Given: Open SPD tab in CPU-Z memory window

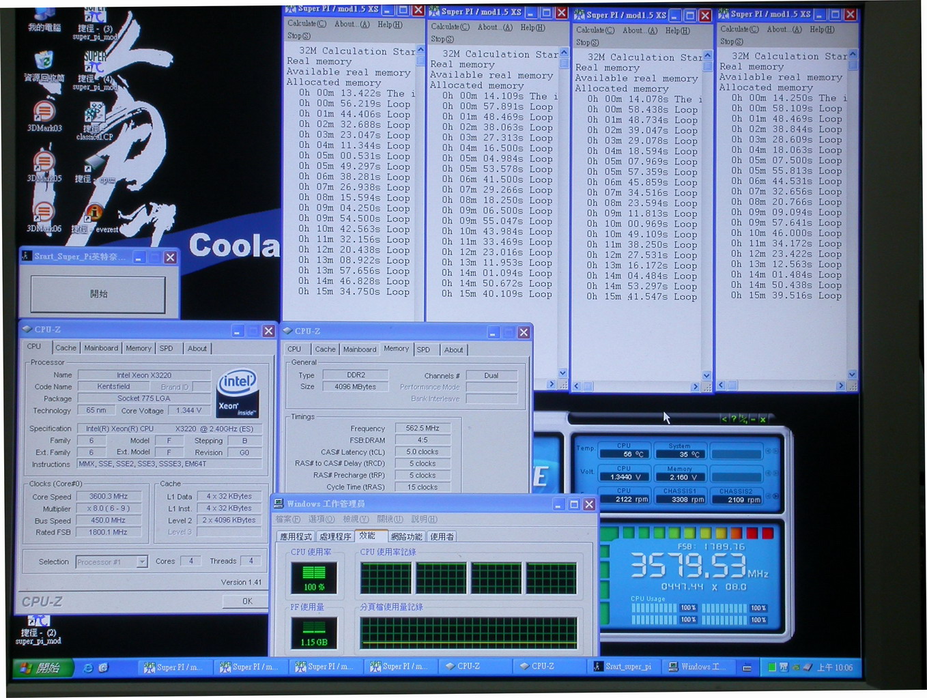Looking at the screenshot, I should pyautogui.click(x=424, y=349).
